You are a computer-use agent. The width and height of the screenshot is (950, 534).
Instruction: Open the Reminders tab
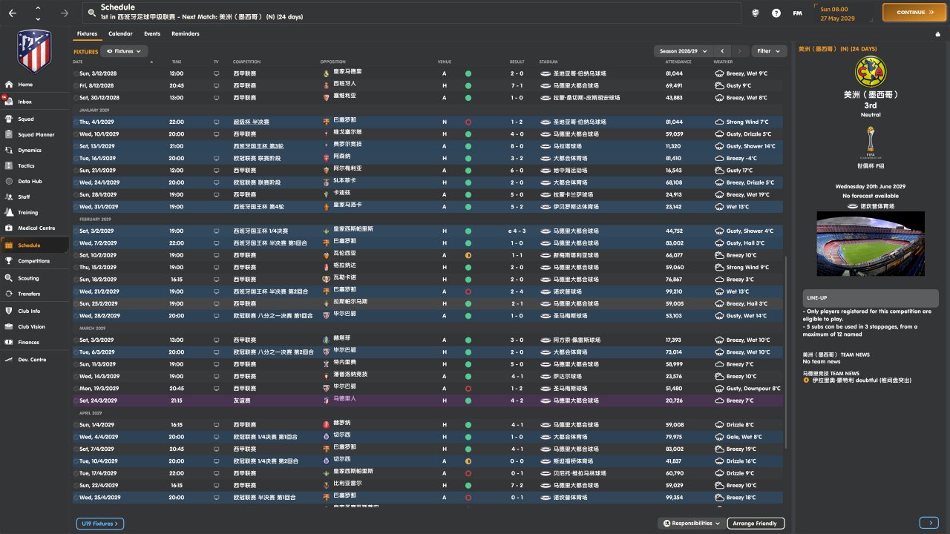185,34
